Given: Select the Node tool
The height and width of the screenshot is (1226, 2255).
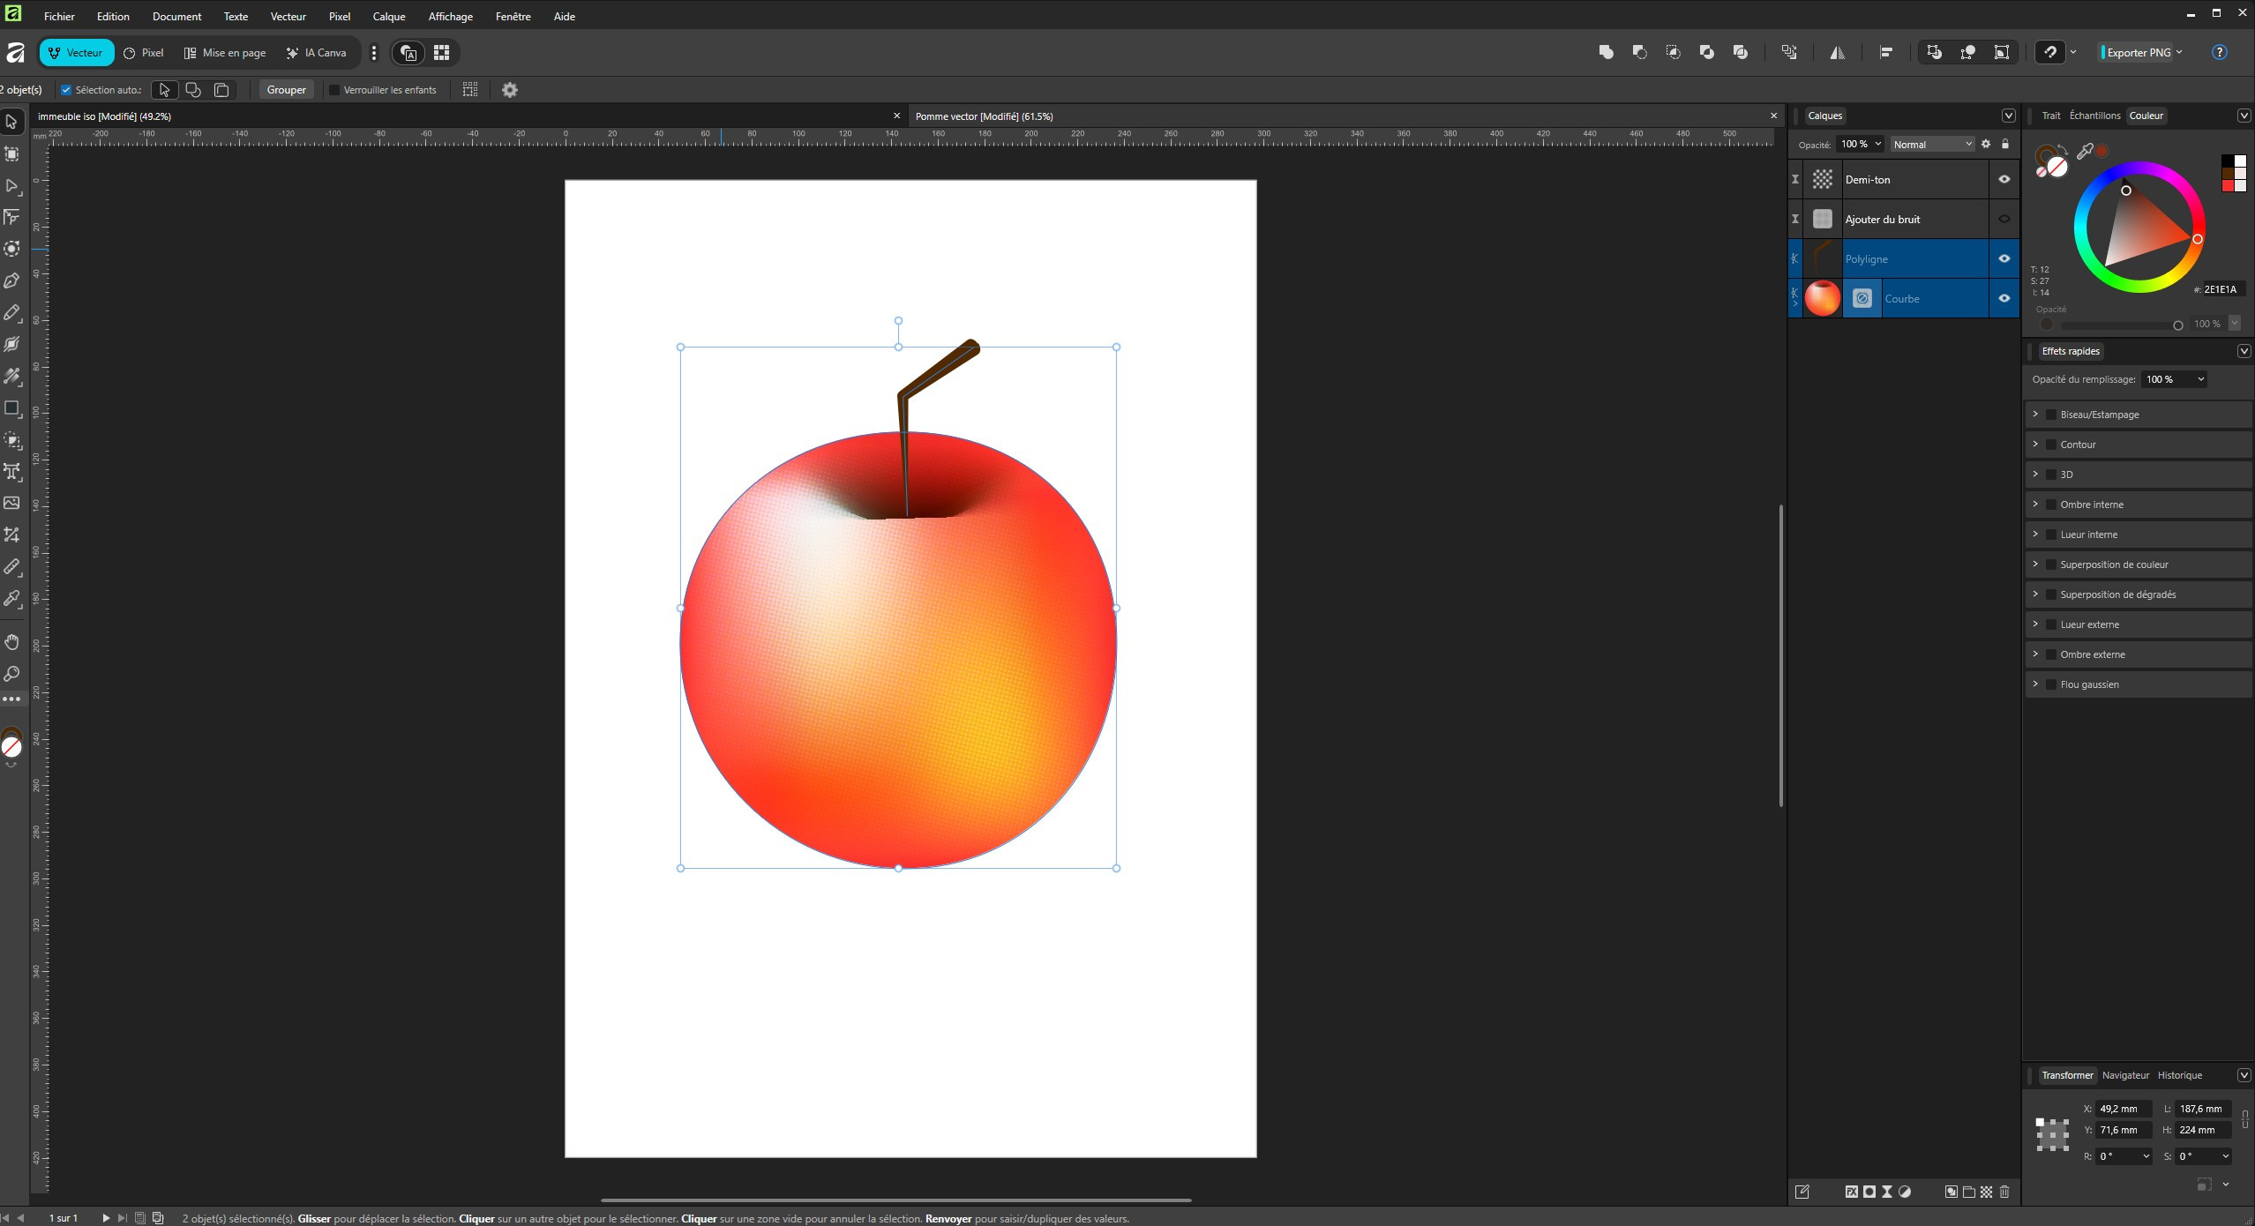Looking at the screenshot, I should 12,186.
